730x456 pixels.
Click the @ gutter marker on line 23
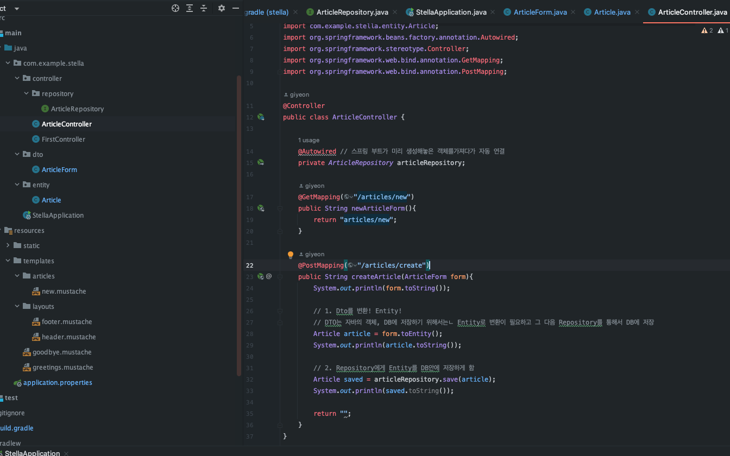click(x=269, y=276)
